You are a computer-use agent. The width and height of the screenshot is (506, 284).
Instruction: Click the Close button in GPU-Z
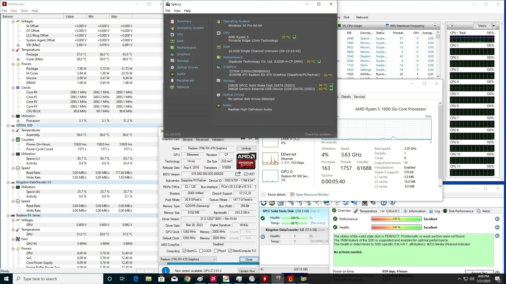click(249, 259)
